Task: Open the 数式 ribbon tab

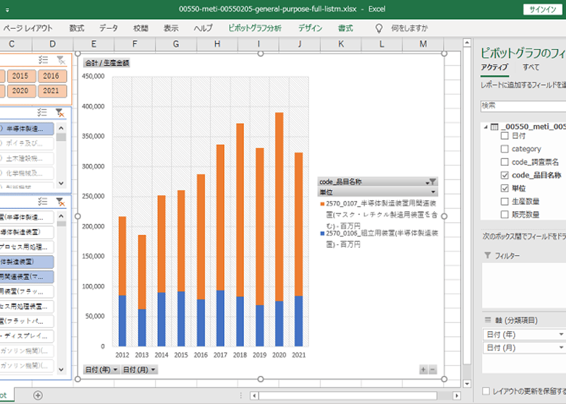Action: [77, 28]
